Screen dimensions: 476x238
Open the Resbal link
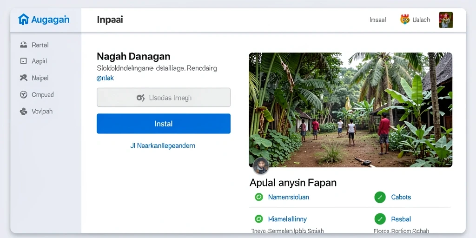click(401, 219)
